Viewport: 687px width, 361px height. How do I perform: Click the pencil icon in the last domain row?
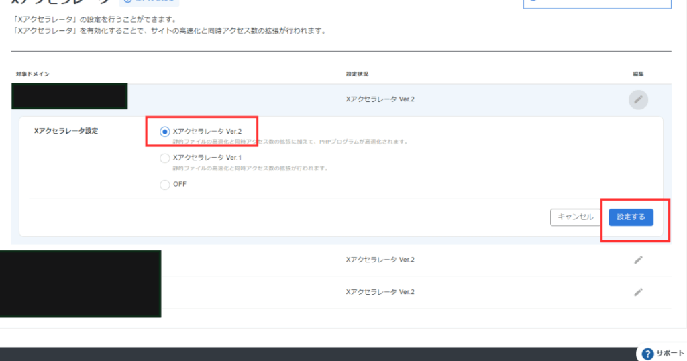(638, 292)
